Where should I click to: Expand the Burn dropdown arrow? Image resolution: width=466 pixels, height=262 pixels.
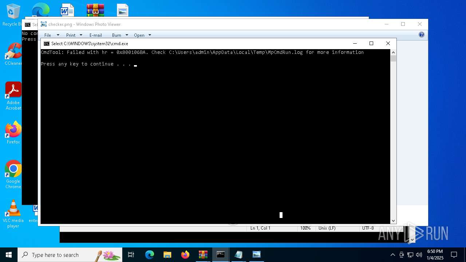tap(127, 35)
